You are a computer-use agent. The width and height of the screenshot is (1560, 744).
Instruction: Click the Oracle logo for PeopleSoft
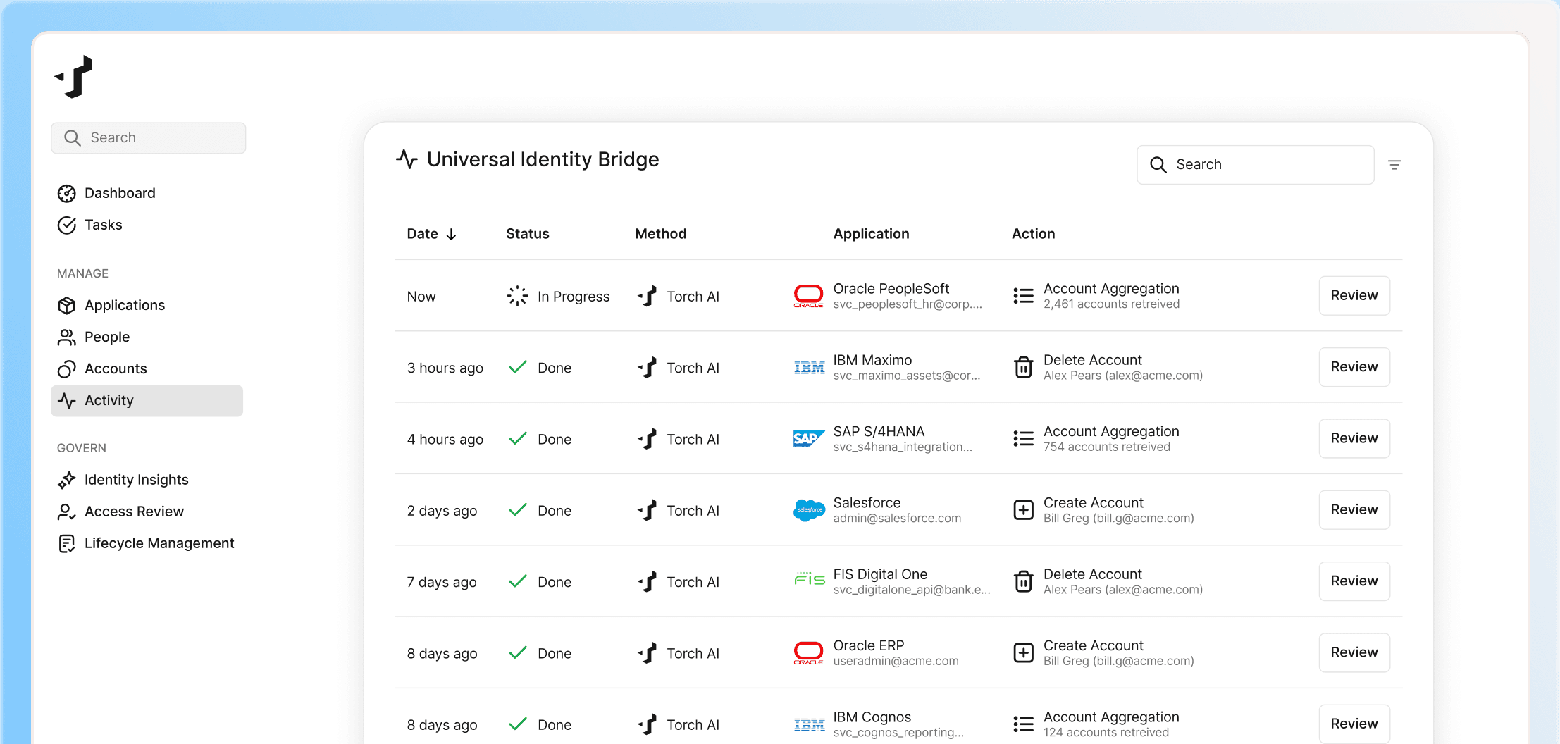click(808, 296)
